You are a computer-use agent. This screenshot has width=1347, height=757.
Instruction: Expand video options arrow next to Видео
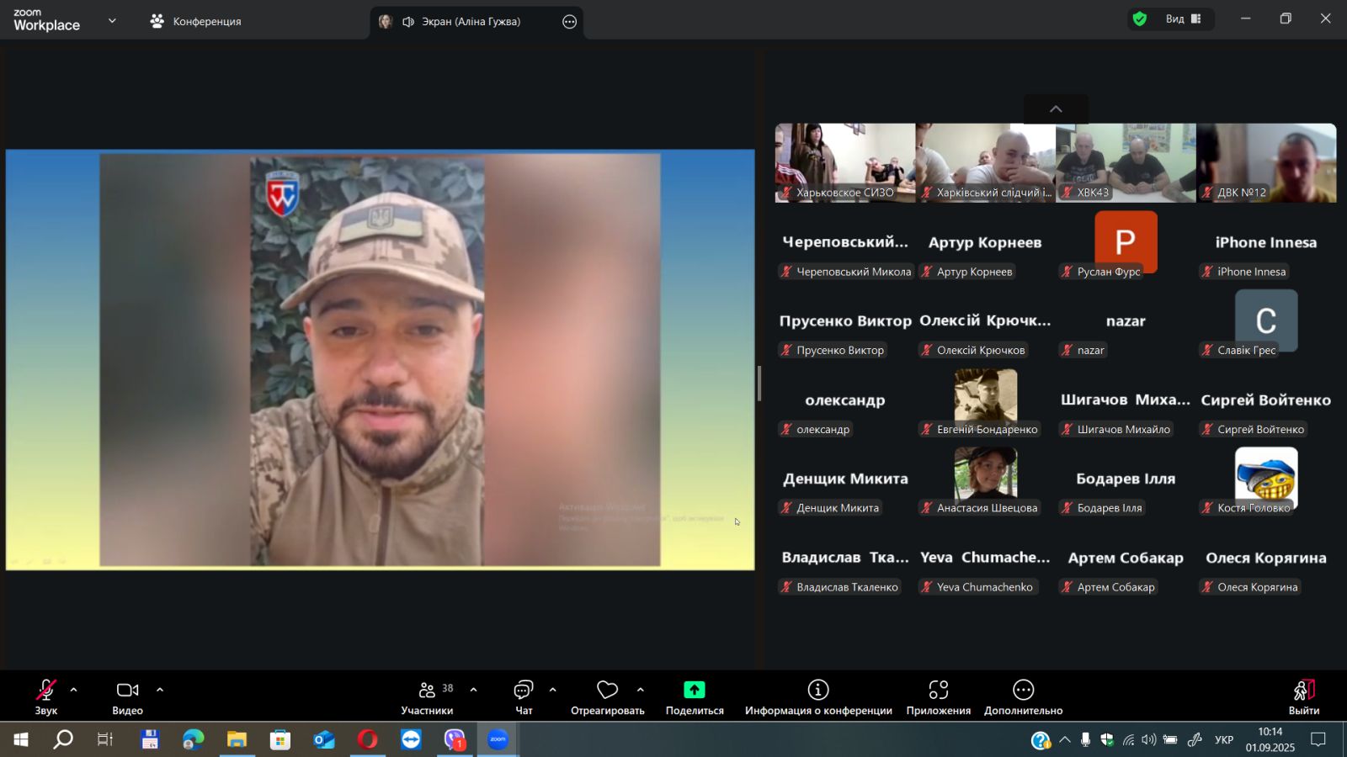(160, 690)
